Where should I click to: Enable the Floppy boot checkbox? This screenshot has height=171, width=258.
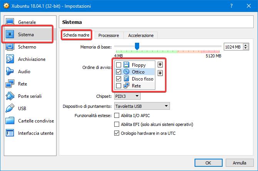point(118,65)
